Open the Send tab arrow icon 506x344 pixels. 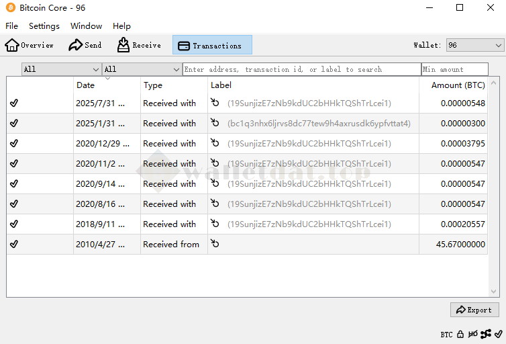[x=76, y=45]
